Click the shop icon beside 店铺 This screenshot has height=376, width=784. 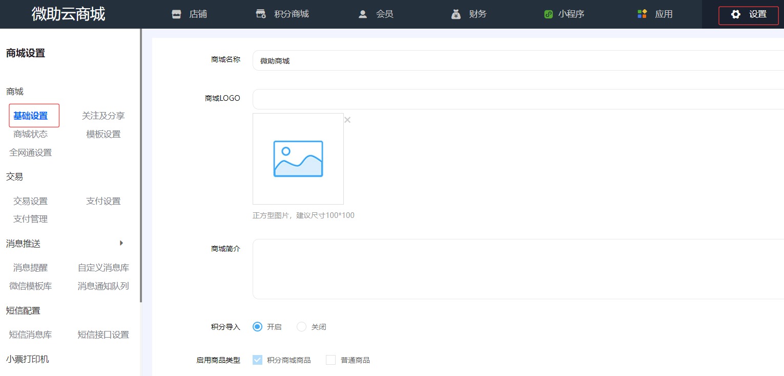176,14
